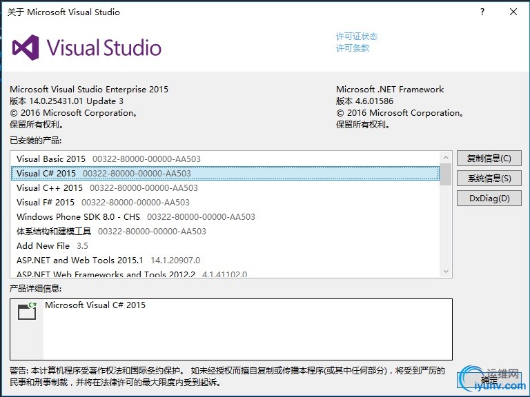
Task: Click the product list scroll down arrow
Action: tap(446, 271)
